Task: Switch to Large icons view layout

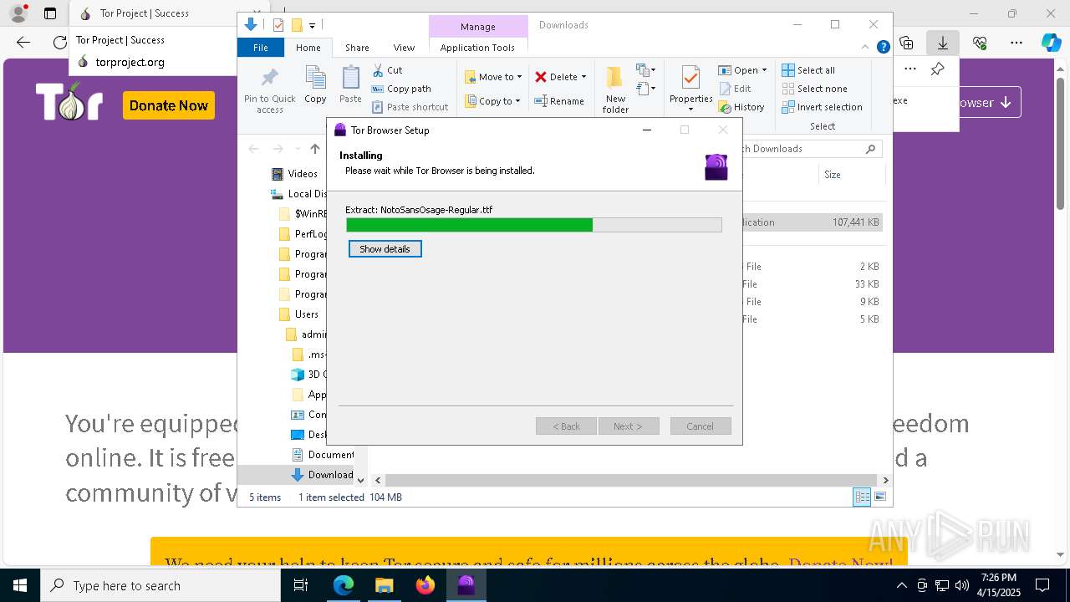Action: pos(879,497)
